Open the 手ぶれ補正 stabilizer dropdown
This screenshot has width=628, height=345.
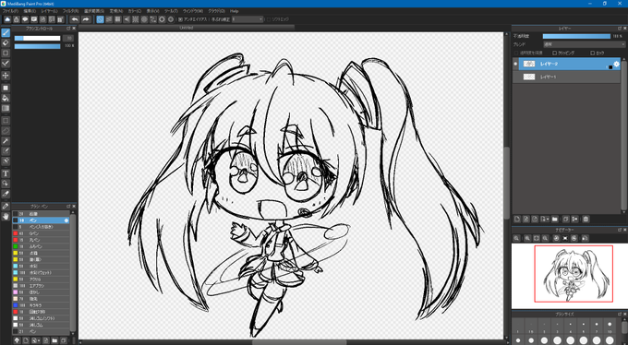pos(248,19)
